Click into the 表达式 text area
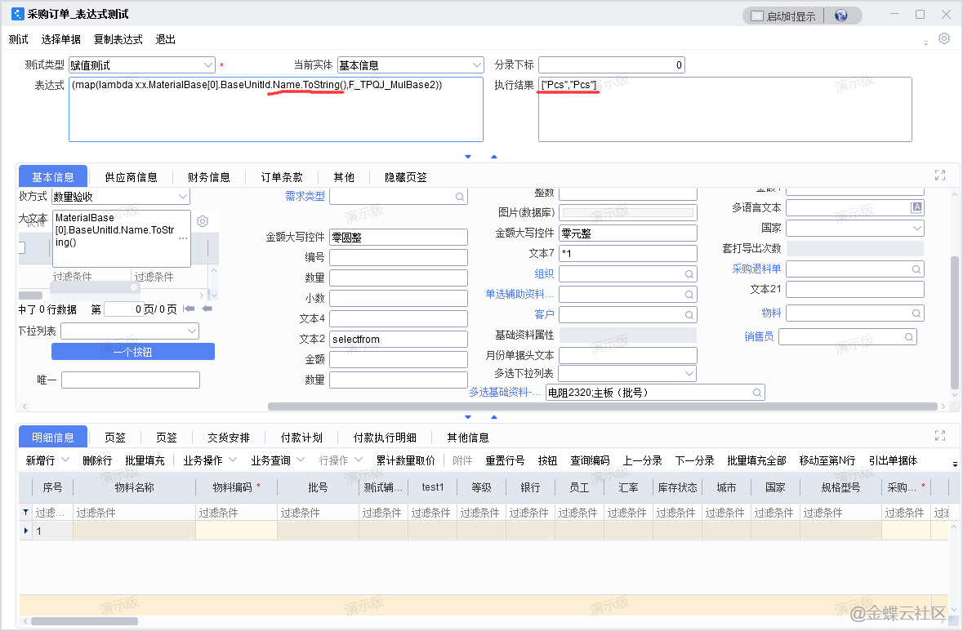The width and height of the screenshot is (963, 631). 276,109
